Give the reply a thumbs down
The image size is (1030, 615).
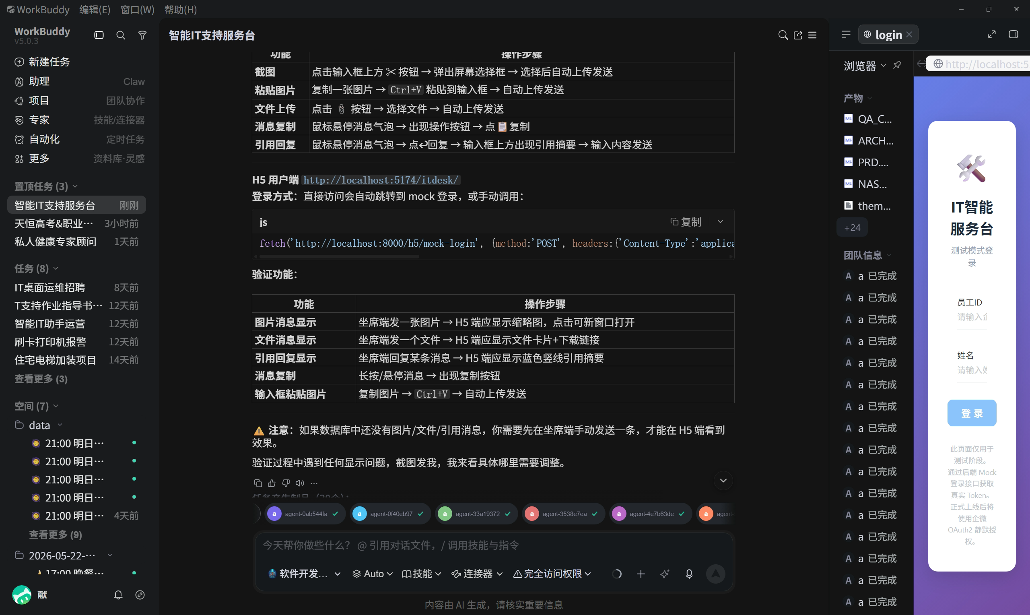tap(286, 483)
